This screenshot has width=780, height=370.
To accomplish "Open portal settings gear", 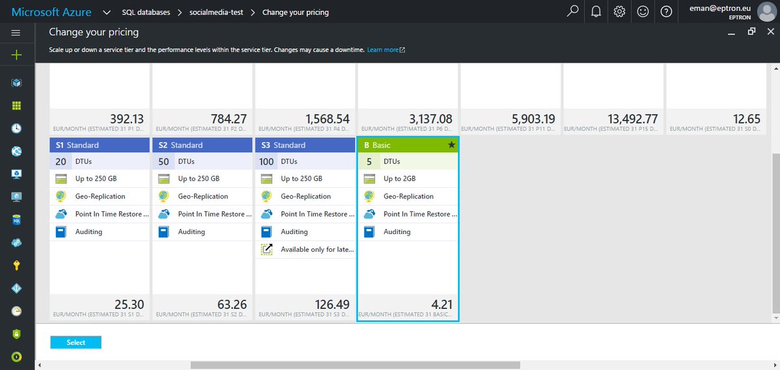I will (619, 12).
